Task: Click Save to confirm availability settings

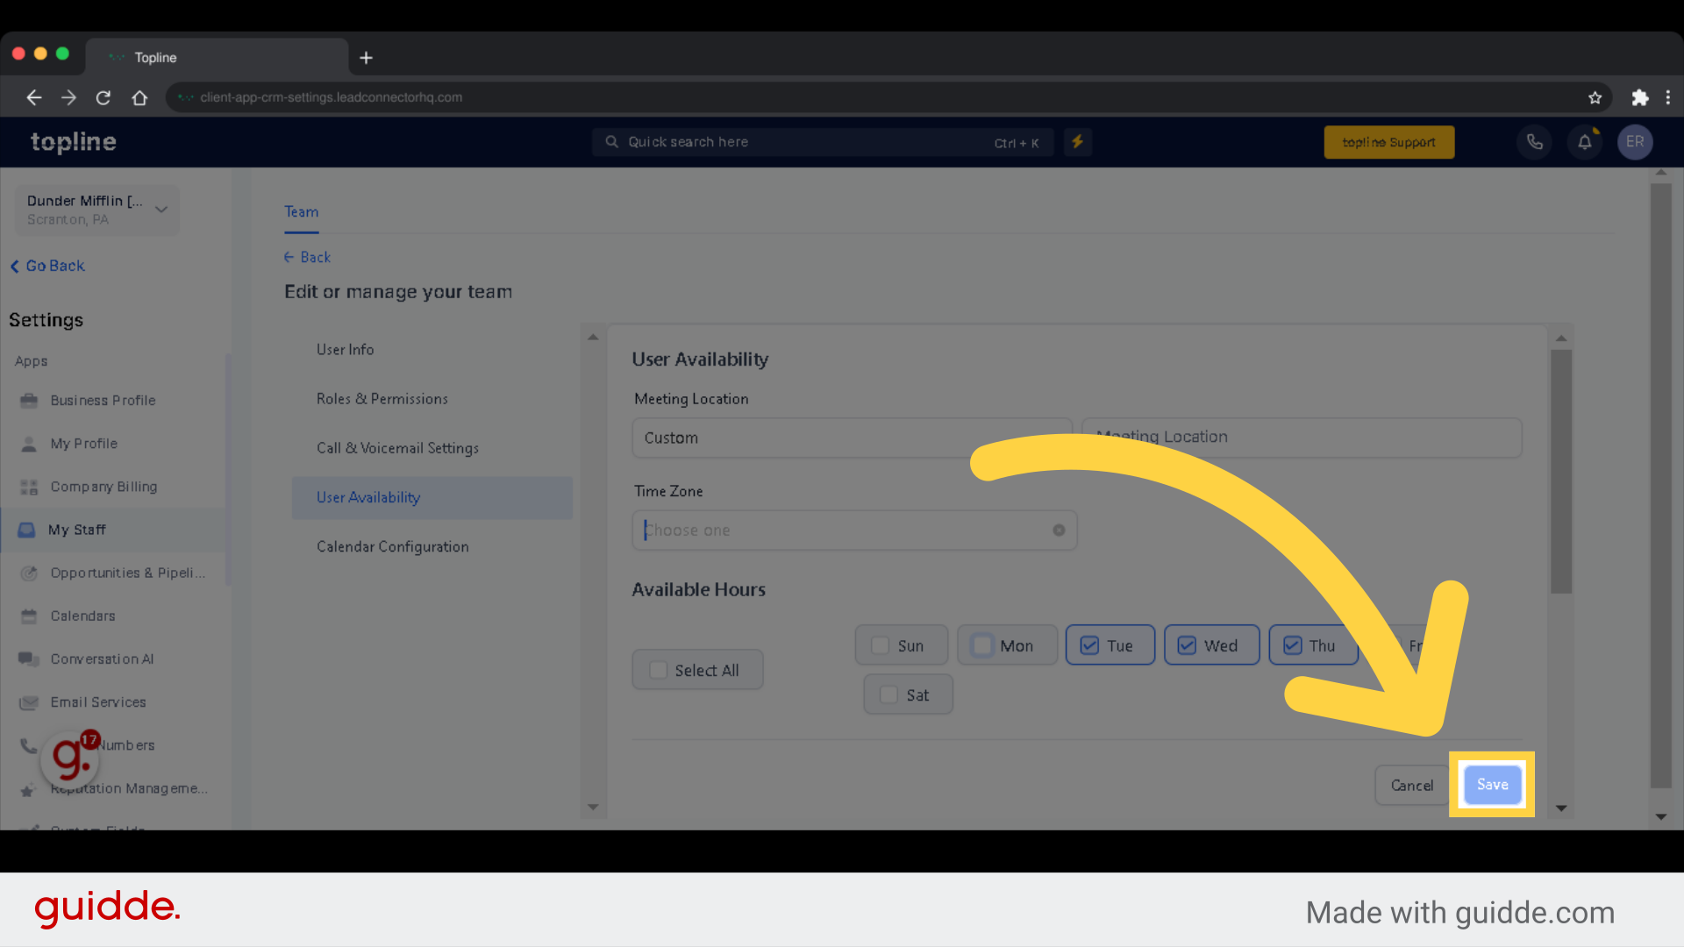Action: coord(1492,784)
